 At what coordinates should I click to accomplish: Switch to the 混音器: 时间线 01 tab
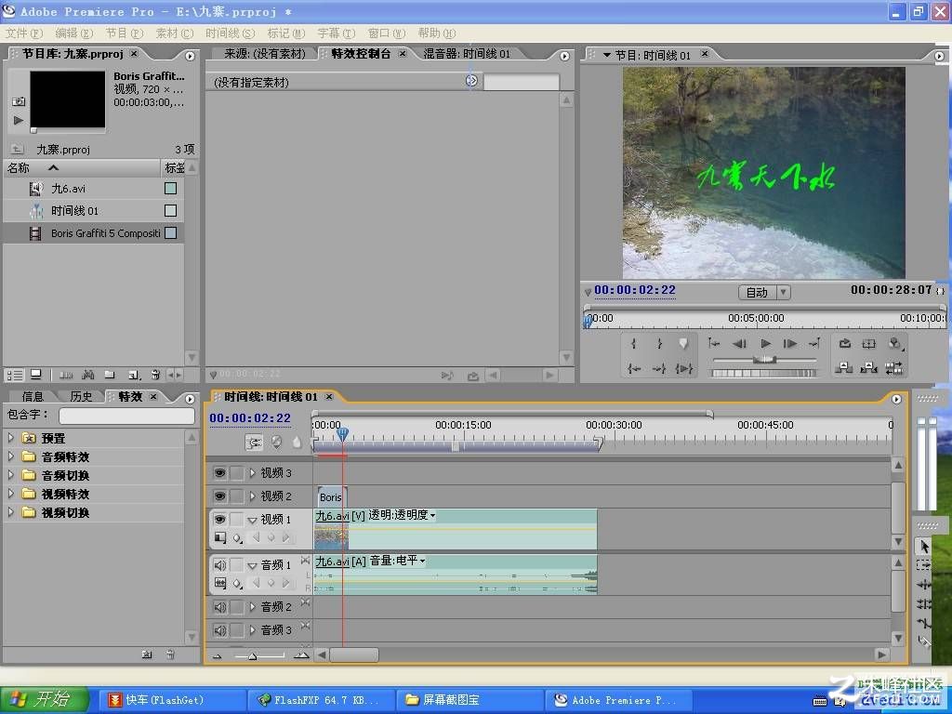click(467, 53)
